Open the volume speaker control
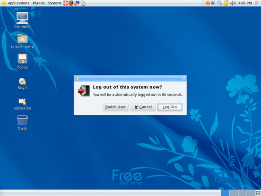The image size is (261, 196). coord(233,3)
